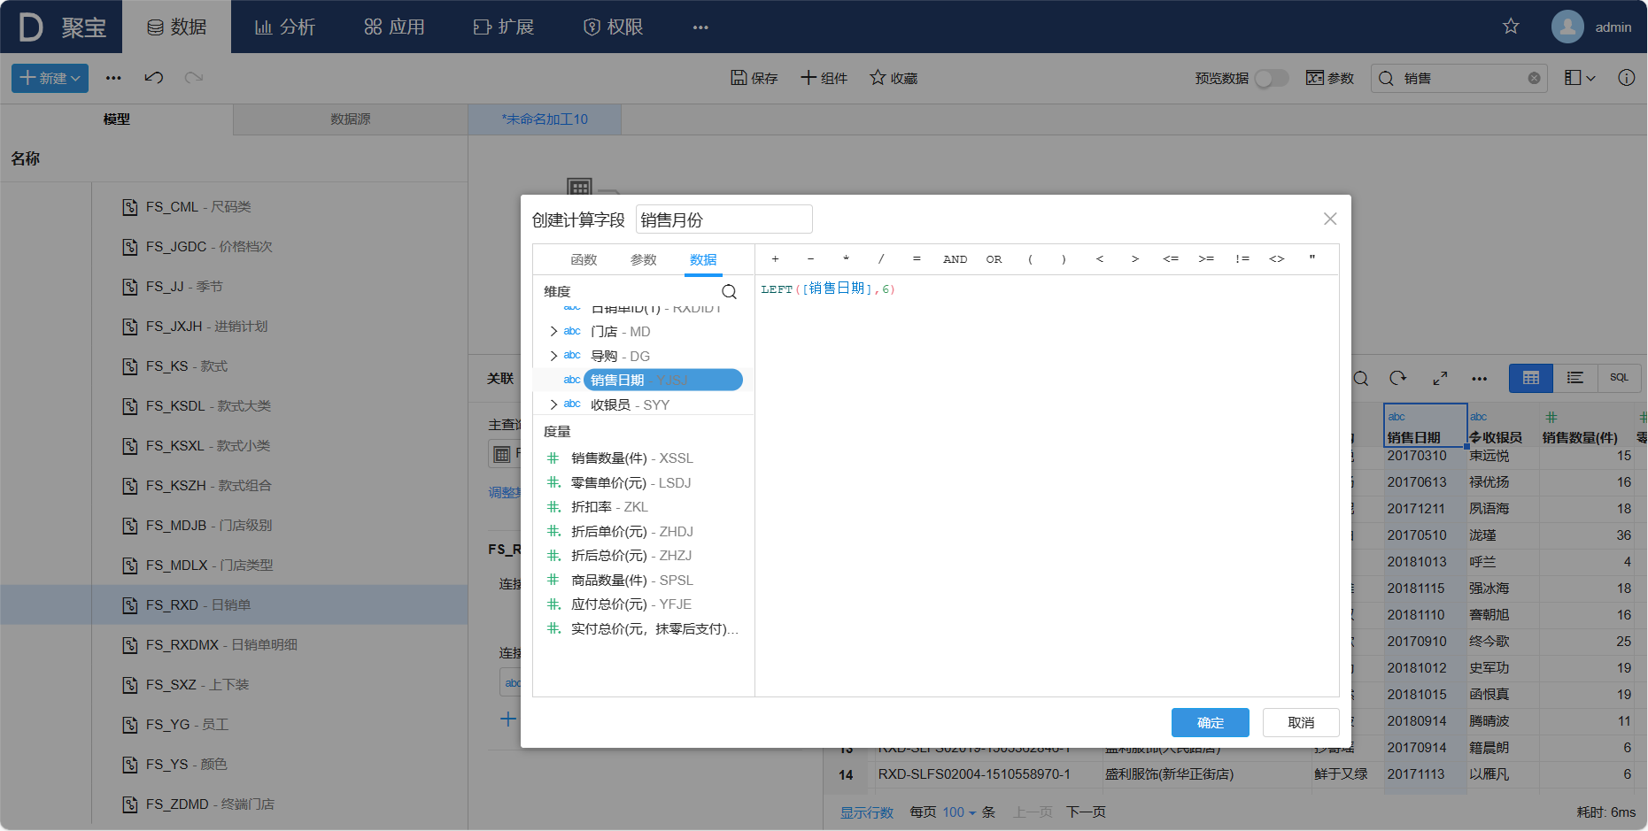
Task: Click 保存 in the toolbar
Action: point(754,78)
